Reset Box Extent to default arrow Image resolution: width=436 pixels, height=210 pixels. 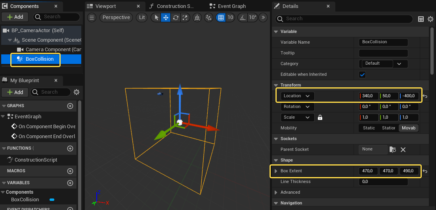[x=425, y=171]
